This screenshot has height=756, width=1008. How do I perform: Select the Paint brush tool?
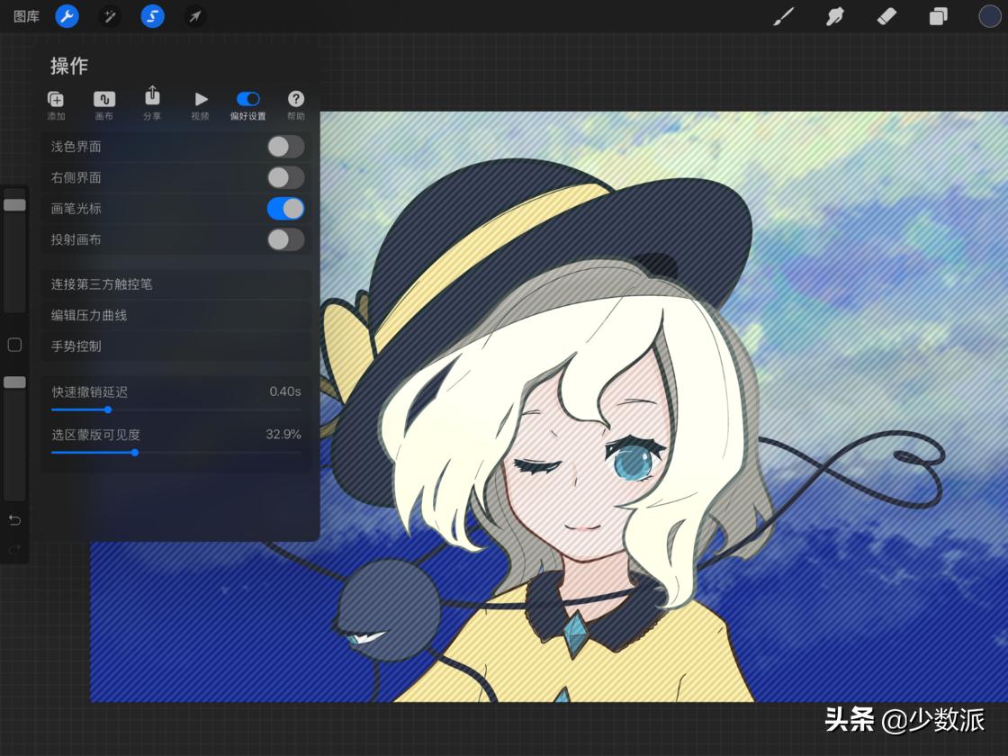click(783, 16)
